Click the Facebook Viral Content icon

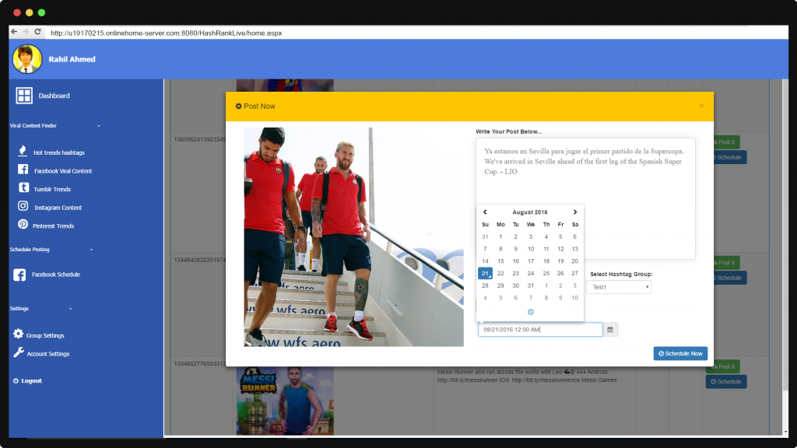pyautogui.click(x=23, y=170)
